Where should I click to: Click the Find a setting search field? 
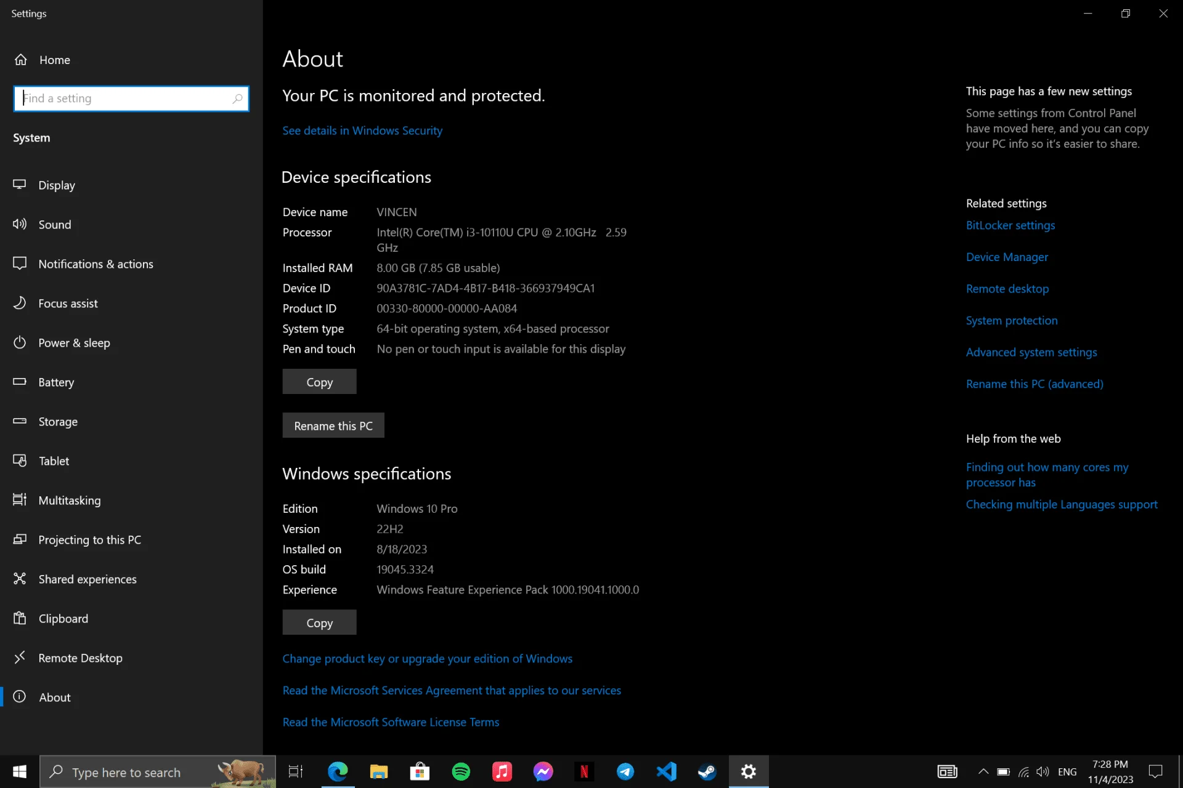131,98
